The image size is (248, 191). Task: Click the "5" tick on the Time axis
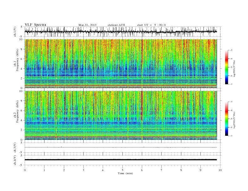coord(122,170)
